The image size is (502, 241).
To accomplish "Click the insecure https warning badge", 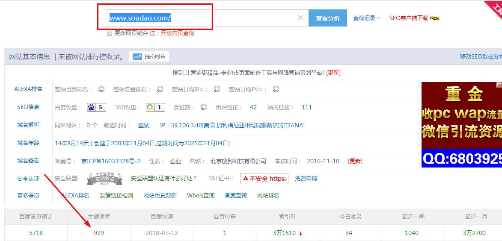I will (264, 179).
